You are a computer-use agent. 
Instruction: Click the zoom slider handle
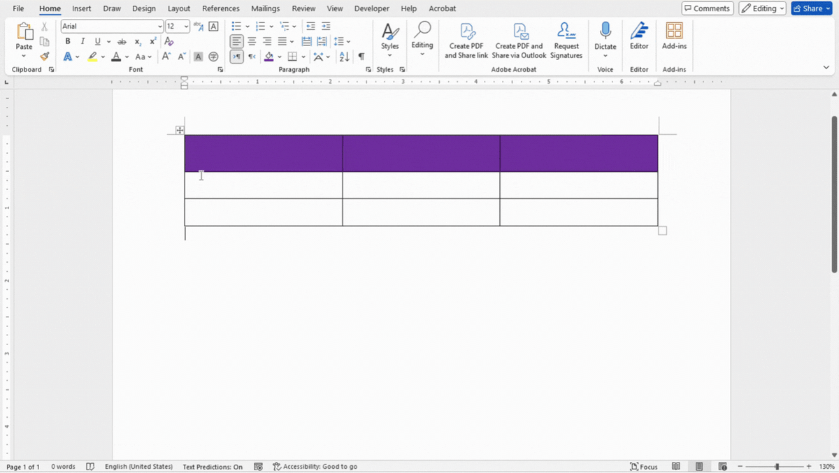[x=777, y=466]
